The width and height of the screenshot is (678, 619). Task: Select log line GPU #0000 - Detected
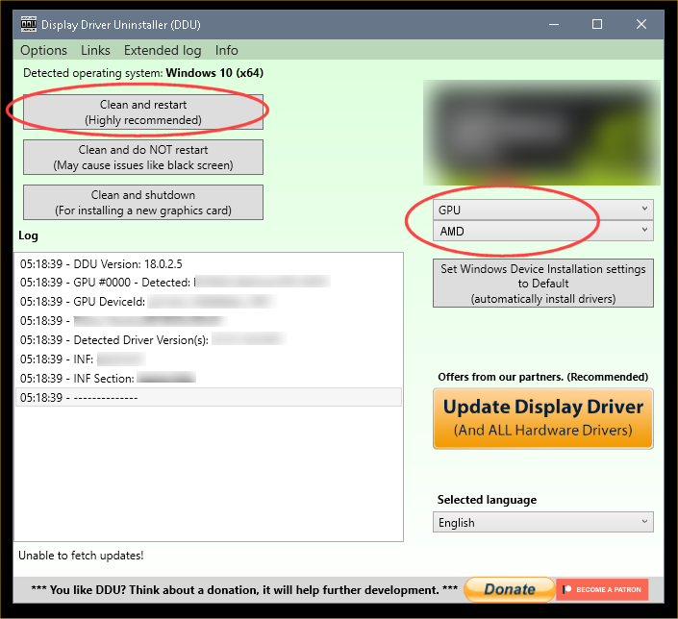point(209,283)
